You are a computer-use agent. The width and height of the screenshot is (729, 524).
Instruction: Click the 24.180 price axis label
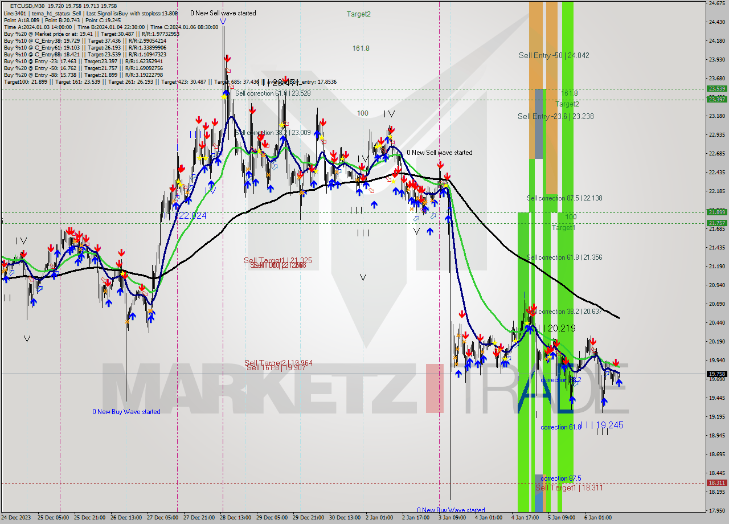coord(716,41)
